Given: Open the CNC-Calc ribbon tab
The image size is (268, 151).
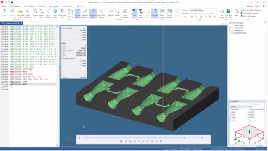Looking at the screenshot, I should [79, 7].
